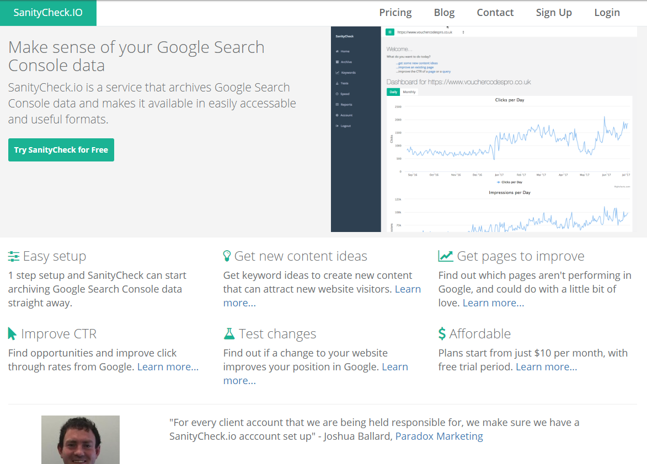Click the green menu icon in the screenshot

390,32
